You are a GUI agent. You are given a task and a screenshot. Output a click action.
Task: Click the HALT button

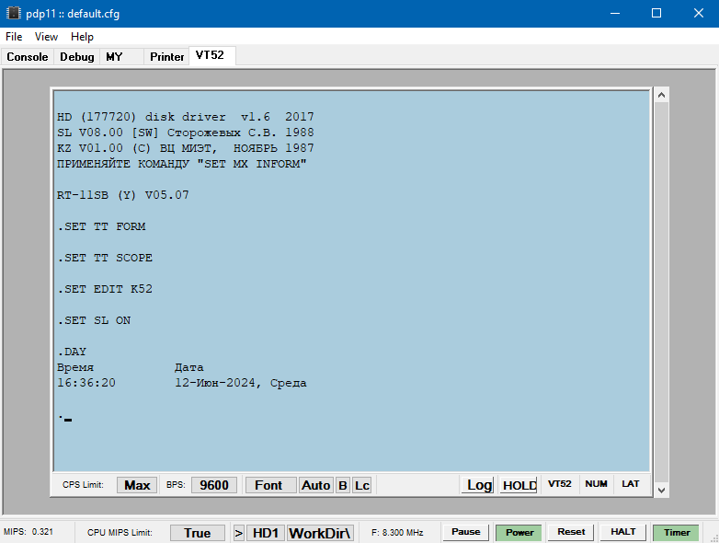[x=623, y=532]
